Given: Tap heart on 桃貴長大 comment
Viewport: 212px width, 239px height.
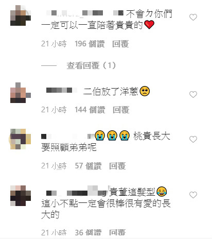Looking at the screenshot, I should 193,139.
